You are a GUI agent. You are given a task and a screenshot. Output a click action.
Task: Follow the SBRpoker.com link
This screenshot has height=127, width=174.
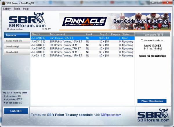111,115
